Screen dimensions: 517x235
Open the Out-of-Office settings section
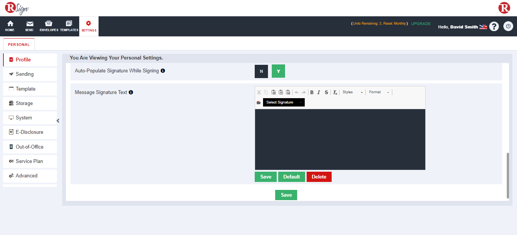pyautogui.click(x=30, y=147)
